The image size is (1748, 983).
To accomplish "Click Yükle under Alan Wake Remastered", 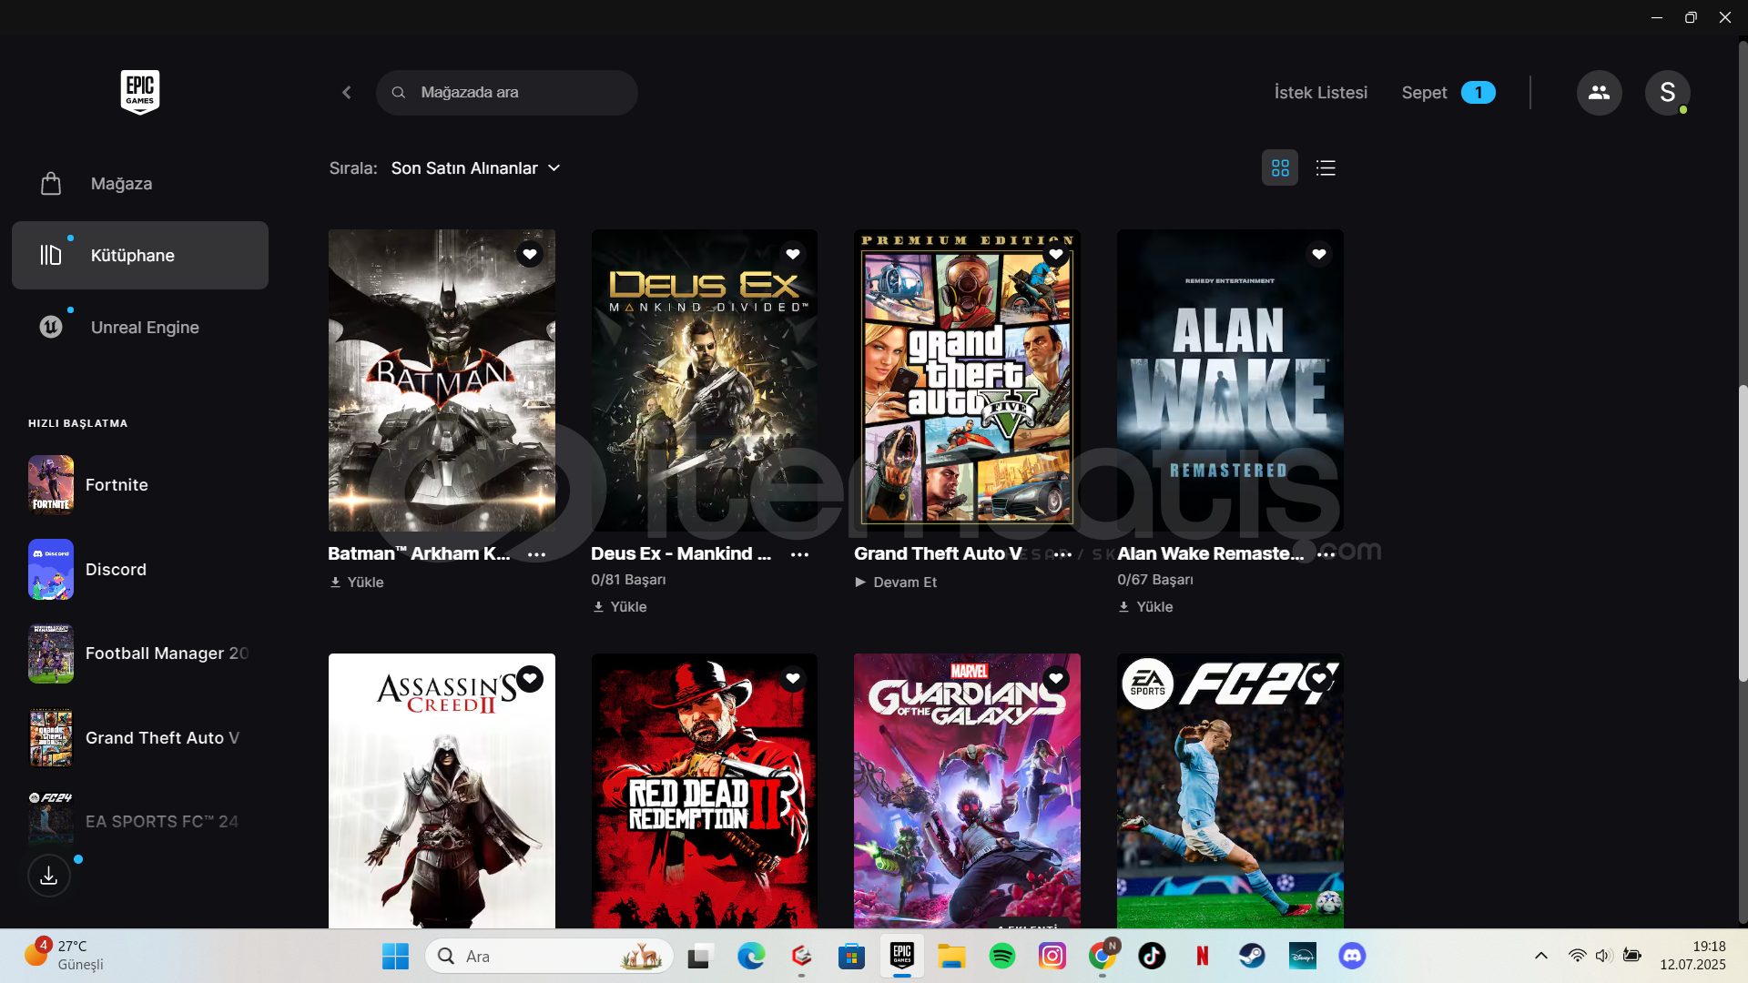I will tap(1146, 607).
